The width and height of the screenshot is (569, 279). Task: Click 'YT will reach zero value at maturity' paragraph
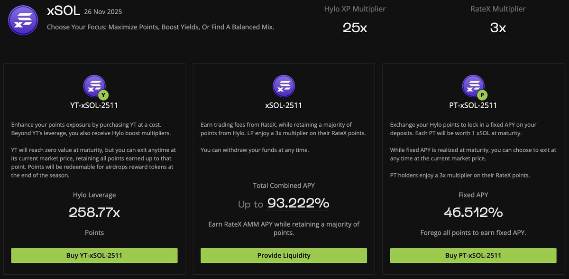[x=94, y=163]
